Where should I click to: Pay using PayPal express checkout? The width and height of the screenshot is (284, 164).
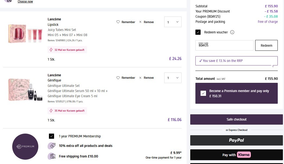point(236,140)
